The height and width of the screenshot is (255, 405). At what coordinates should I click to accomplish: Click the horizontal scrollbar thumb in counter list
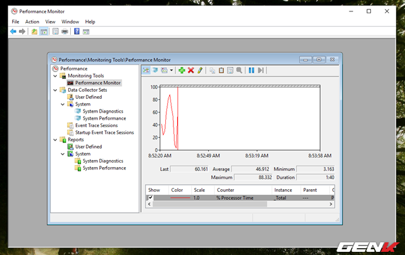tap(209, 204)
